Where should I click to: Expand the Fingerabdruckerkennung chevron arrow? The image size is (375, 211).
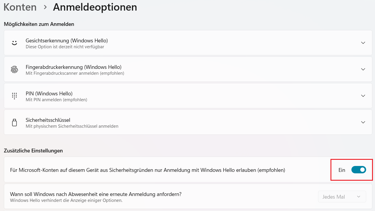363,69
